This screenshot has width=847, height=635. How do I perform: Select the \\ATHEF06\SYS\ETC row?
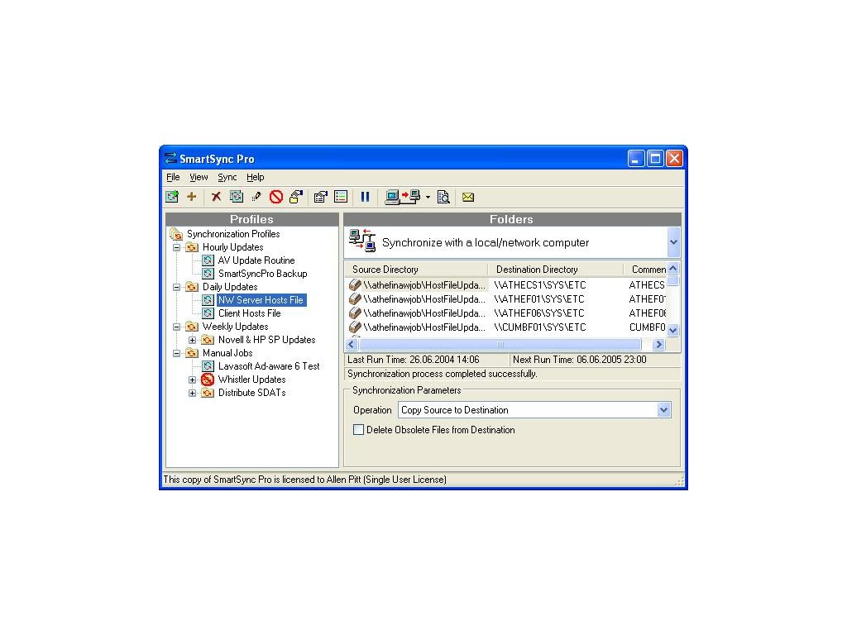point(507,313)
